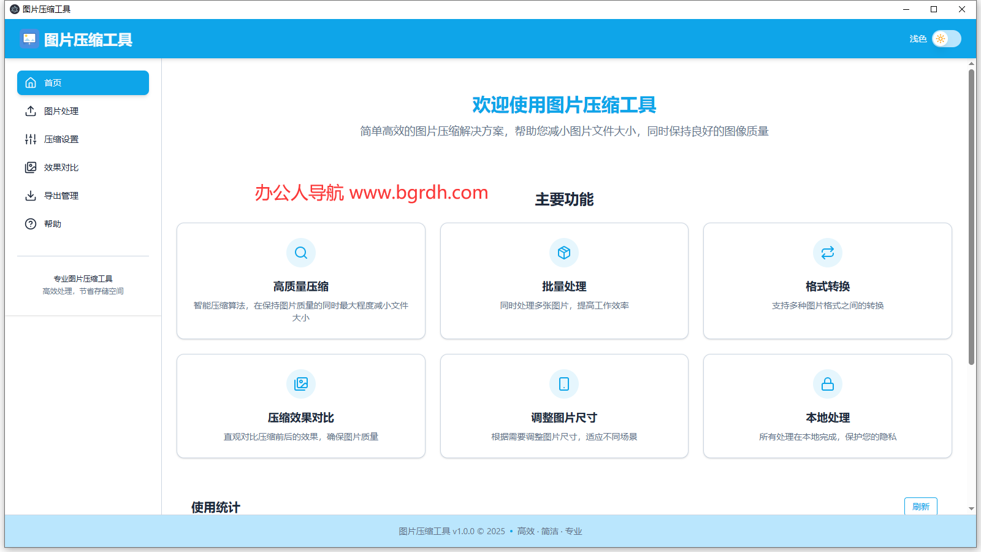Click the lock icon on 本地处理 card
981x552 pixels.
(827, 384)
